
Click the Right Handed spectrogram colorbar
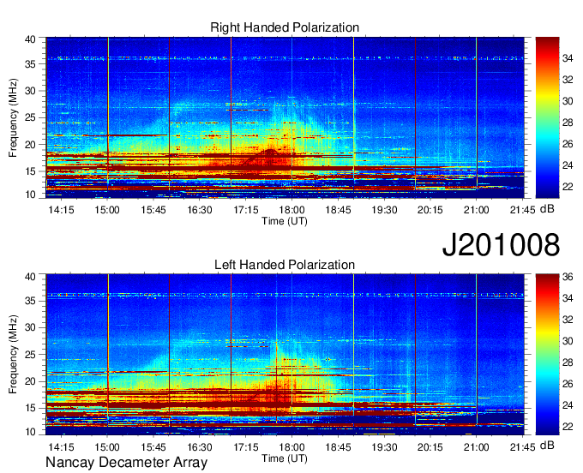click(x=547, y=117)
